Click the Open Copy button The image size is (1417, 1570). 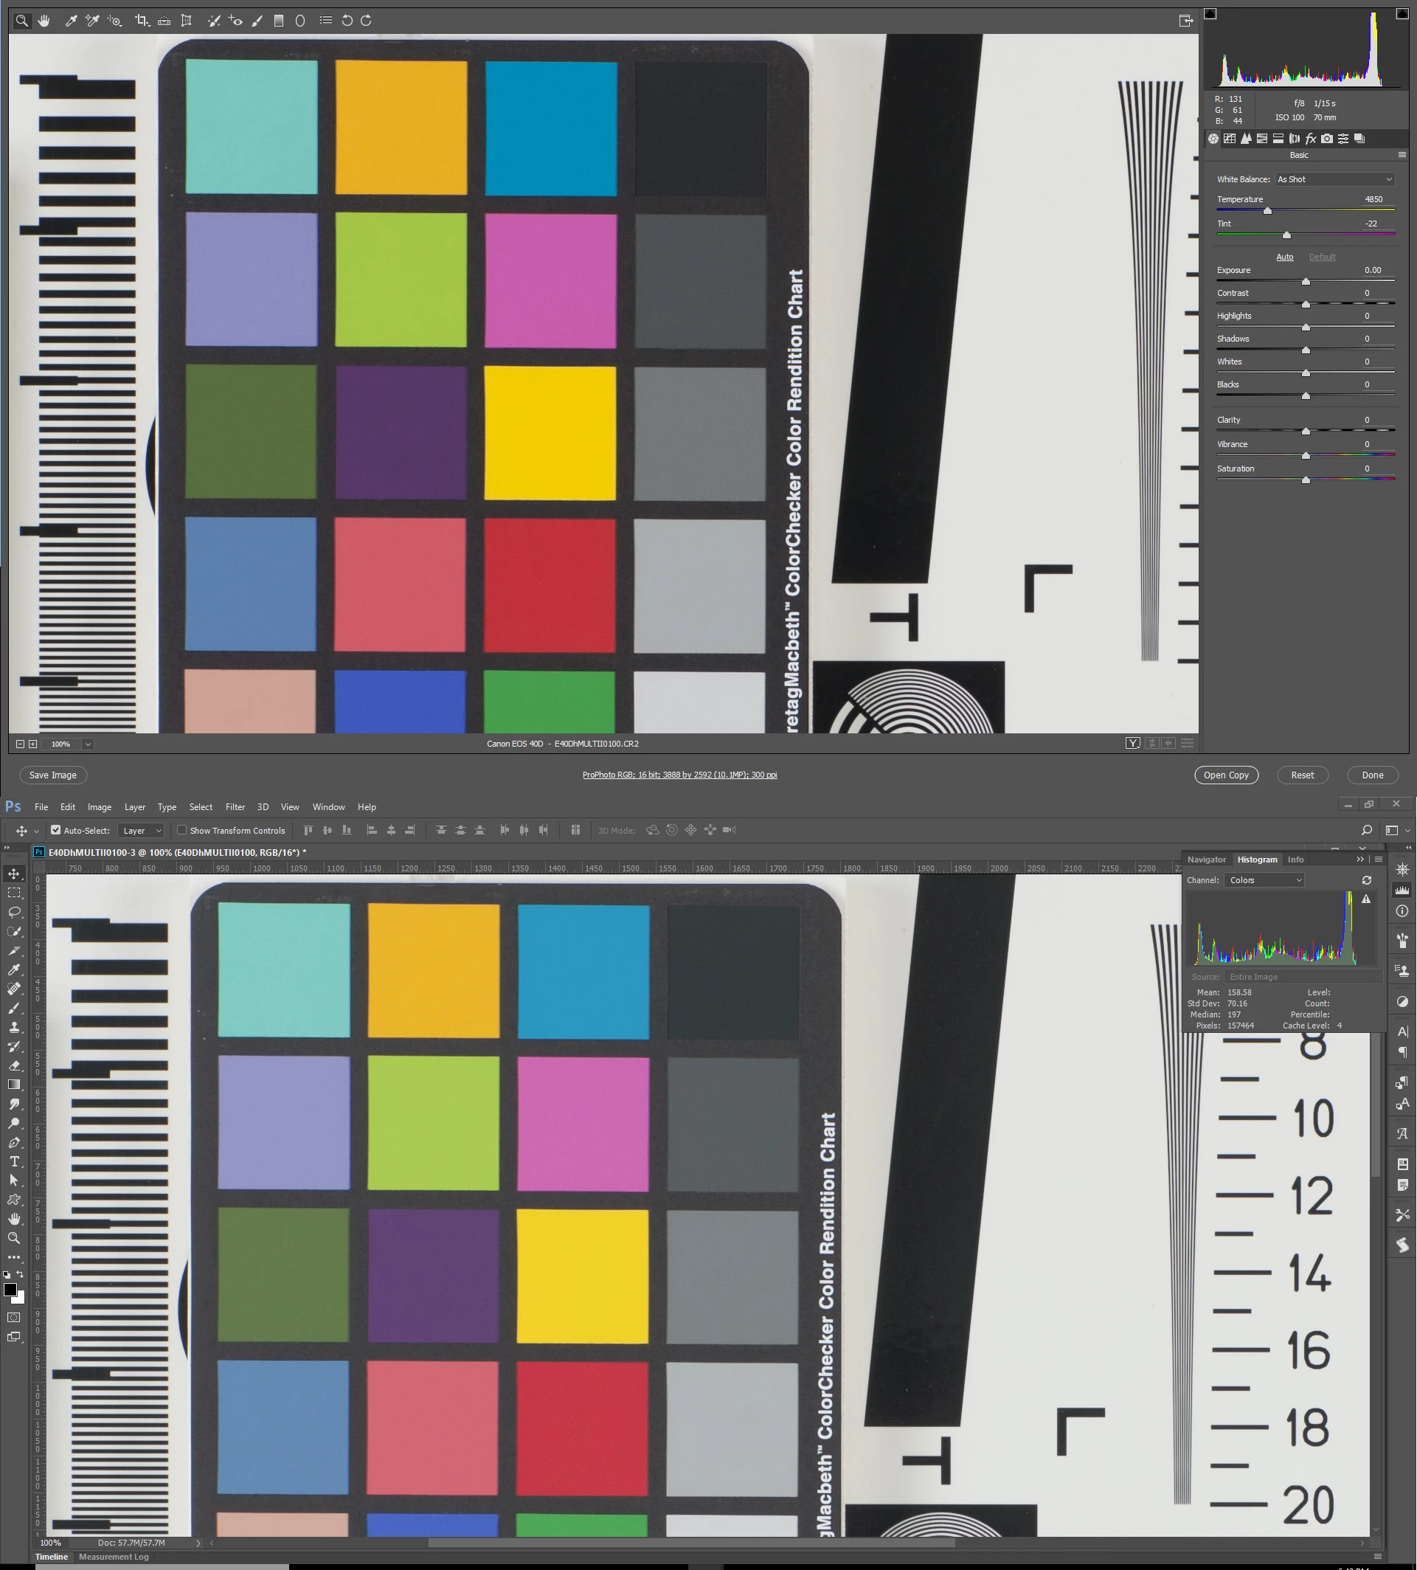[x=1225, y=775]
